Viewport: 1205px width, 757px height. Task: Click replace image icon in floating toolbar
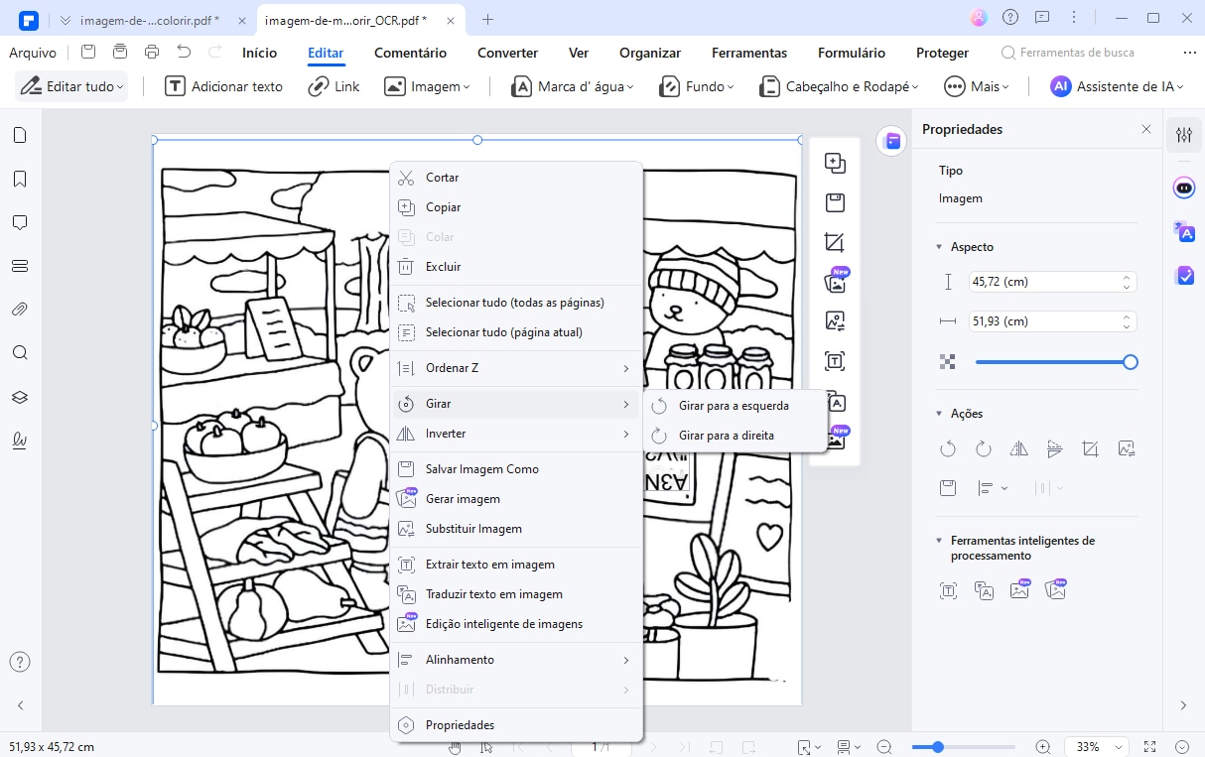click(x=835, y=321)
